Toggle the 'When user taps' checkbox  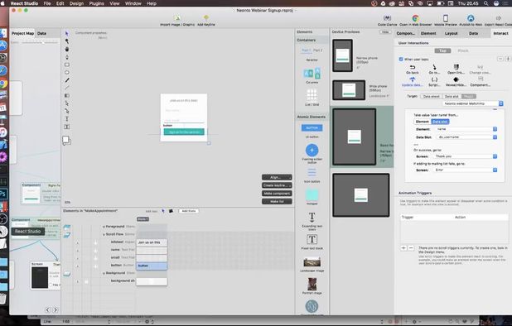pos(401,60)
